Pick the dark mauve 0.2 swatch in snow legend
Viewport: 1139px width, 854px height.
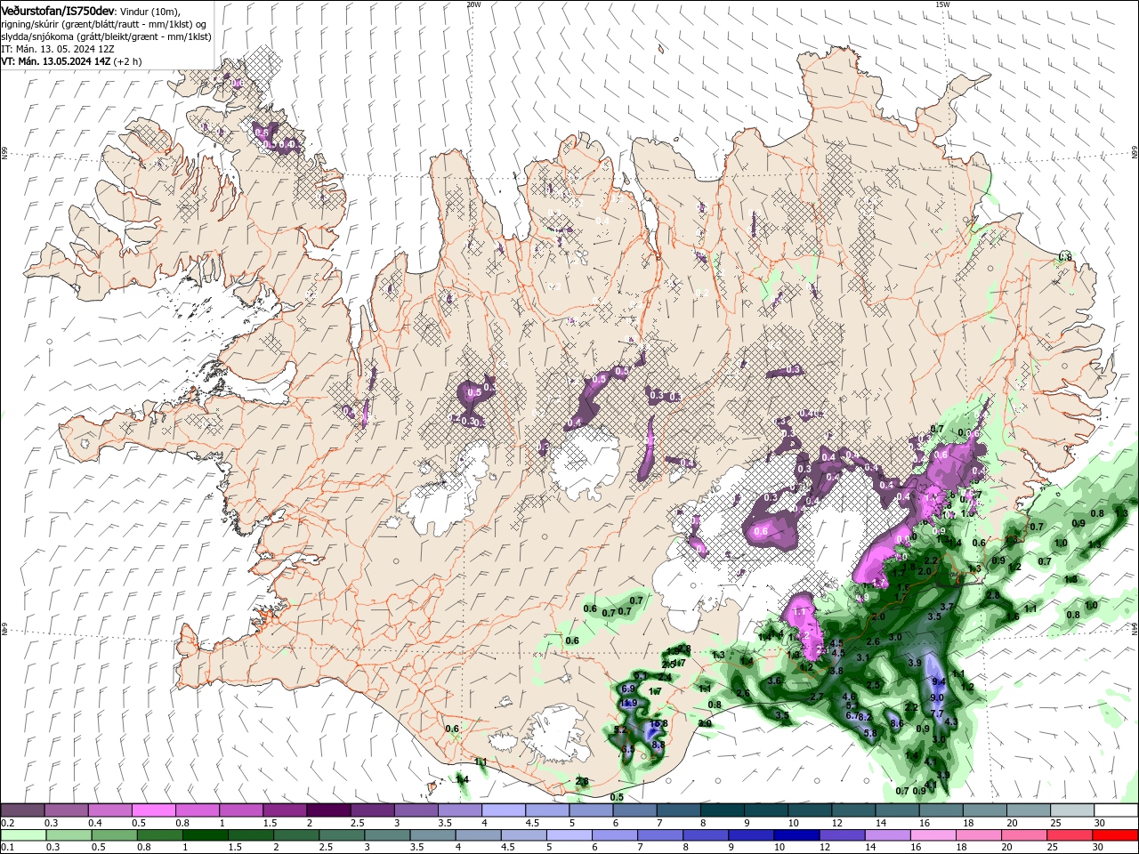point(22,810)
